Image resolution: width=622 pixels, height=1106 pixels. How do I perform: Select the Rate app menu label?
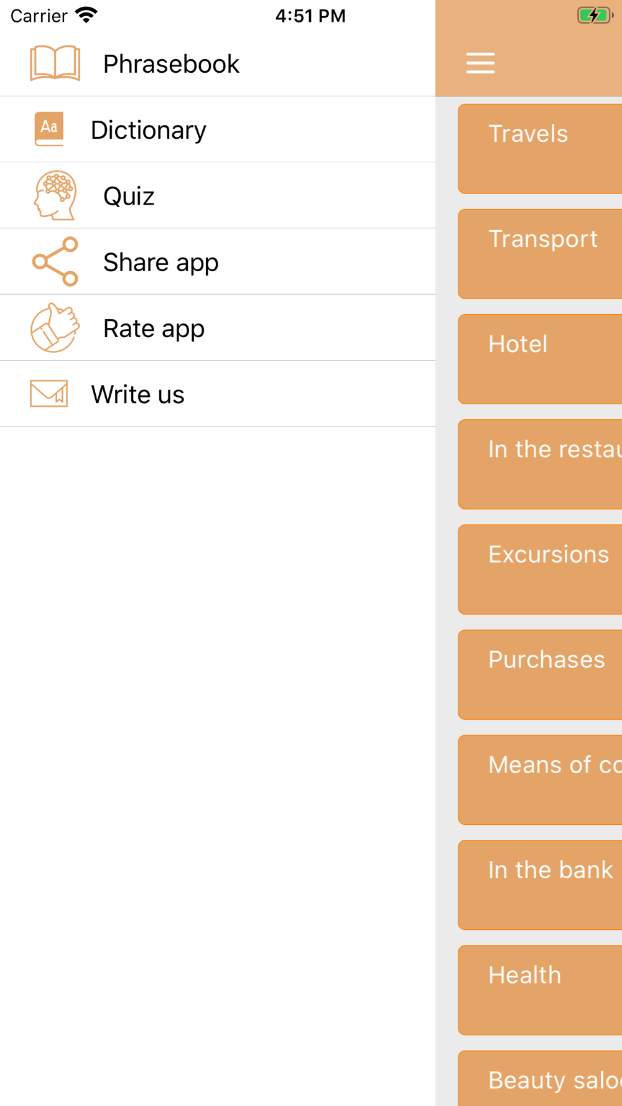154,328
